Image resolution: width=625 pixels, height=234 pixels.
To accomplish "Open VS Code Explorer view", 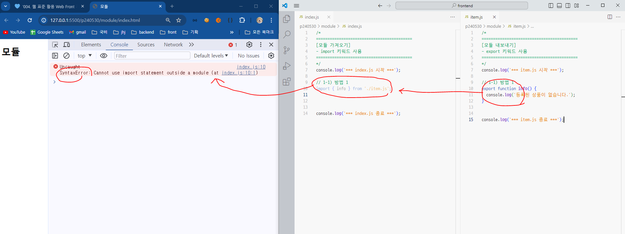I will (287, 19).
